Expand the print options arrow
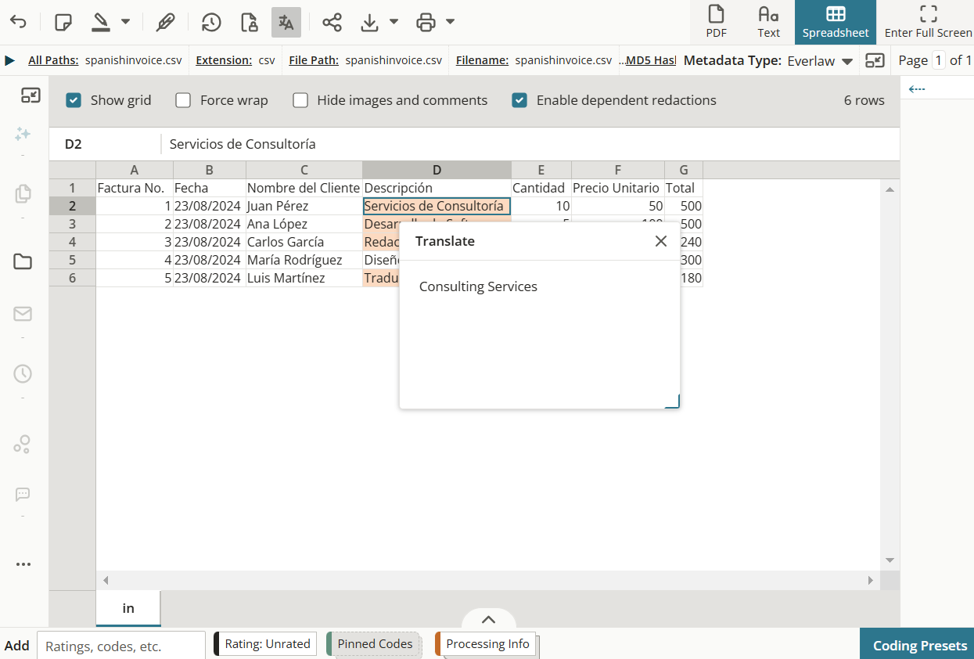 click(450, 22)
